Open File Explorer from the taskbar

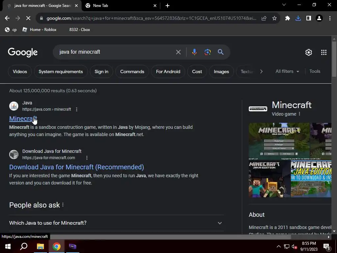(x=40, y=246)
